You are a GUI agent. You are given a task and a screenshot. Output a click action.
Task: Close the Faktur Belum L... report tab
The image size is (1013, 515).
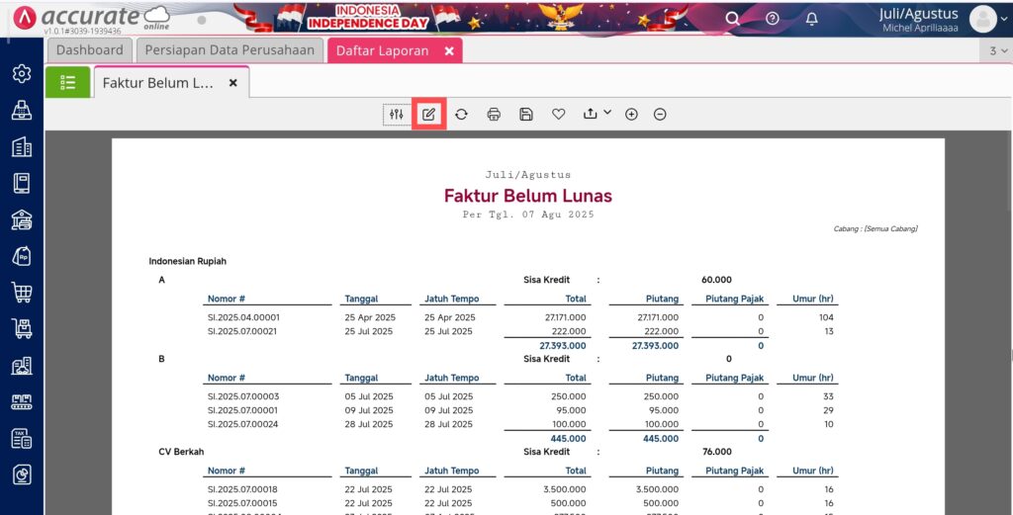[233, 83]
